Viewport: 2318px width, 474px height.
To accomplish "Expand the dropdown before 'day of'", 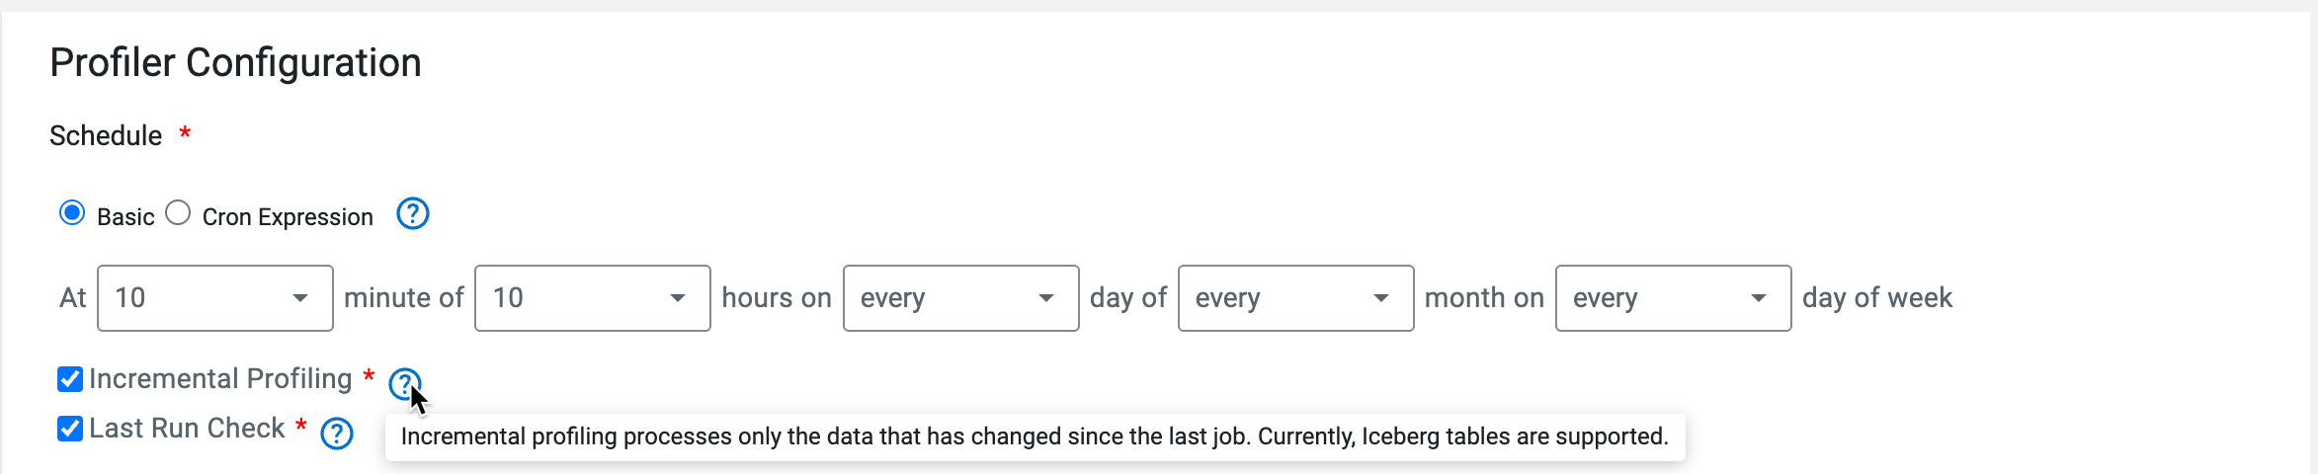I will click(x=959, y=298).
